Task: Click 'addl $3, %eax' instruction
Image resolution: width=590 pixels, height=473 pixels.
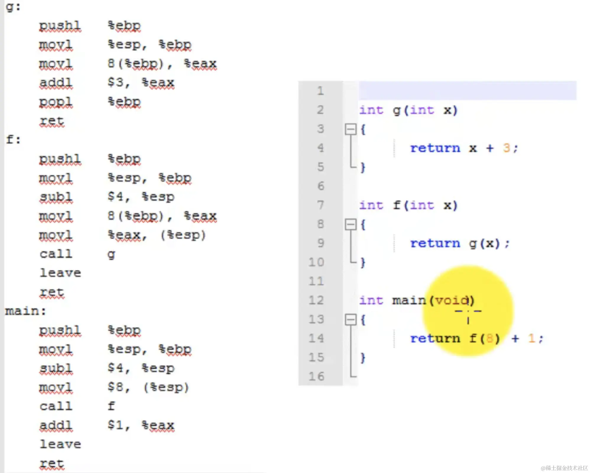Action: coord(107,82)
